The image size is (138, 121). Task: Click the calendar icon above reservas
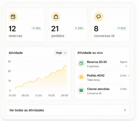13,17
